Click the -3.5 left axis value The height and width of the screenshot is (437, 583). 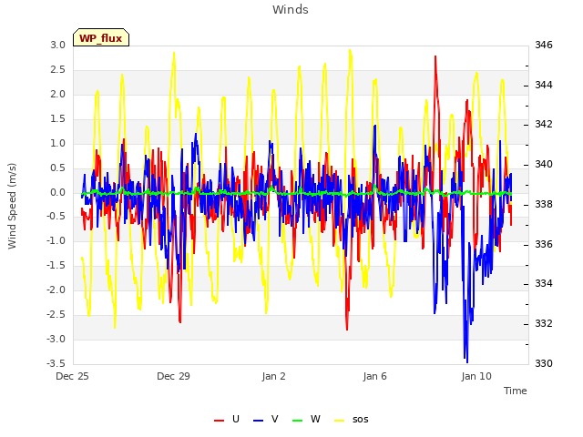56,363
